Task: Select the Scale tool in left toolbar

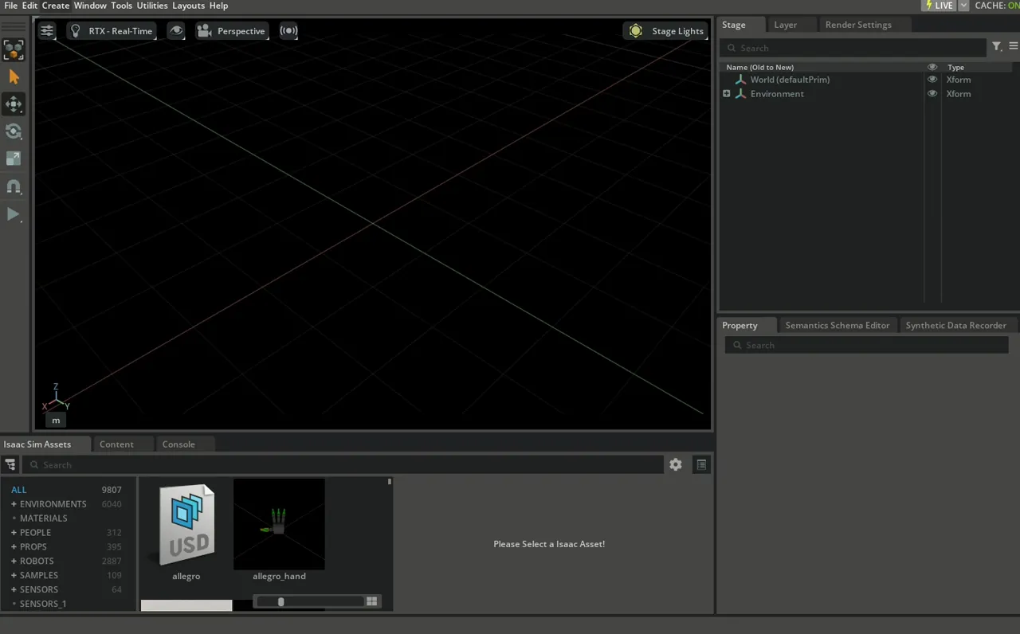Action: coord(14,158)
